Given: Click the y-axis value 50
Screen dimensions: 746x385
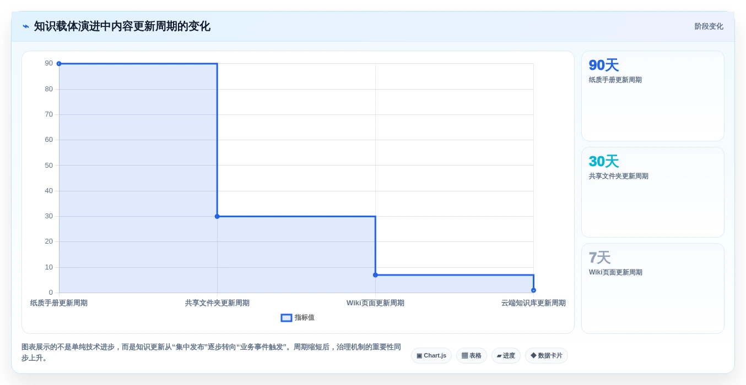Looking at the screenshot, I should (49, 166).
